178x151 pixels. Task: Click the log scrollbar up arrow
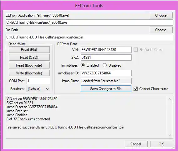pyautogui.click(x=170, y=99)
